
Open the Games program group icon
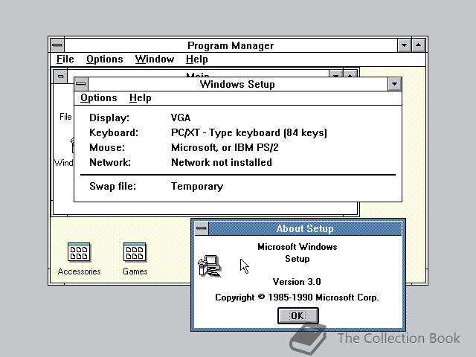(x=135, y=252)
